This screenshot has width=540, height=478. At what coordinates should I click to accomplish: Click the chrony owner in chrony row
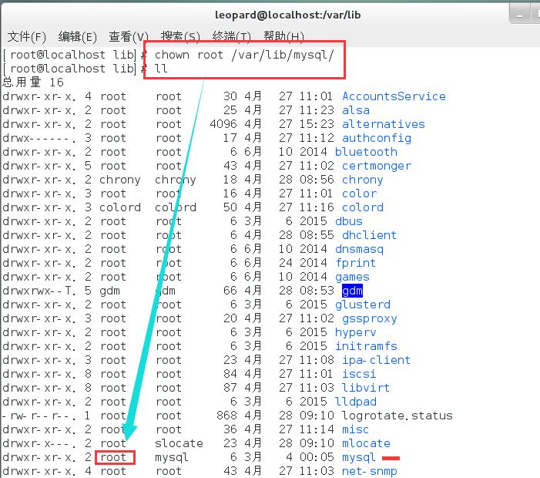[x=120, y=180]
